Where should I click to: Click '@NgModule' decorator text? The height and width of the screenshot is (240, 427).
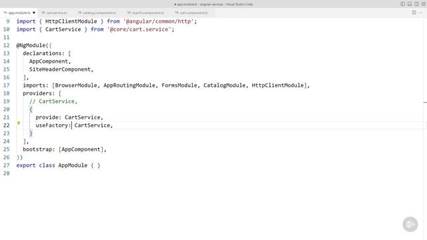click(31, 45)
